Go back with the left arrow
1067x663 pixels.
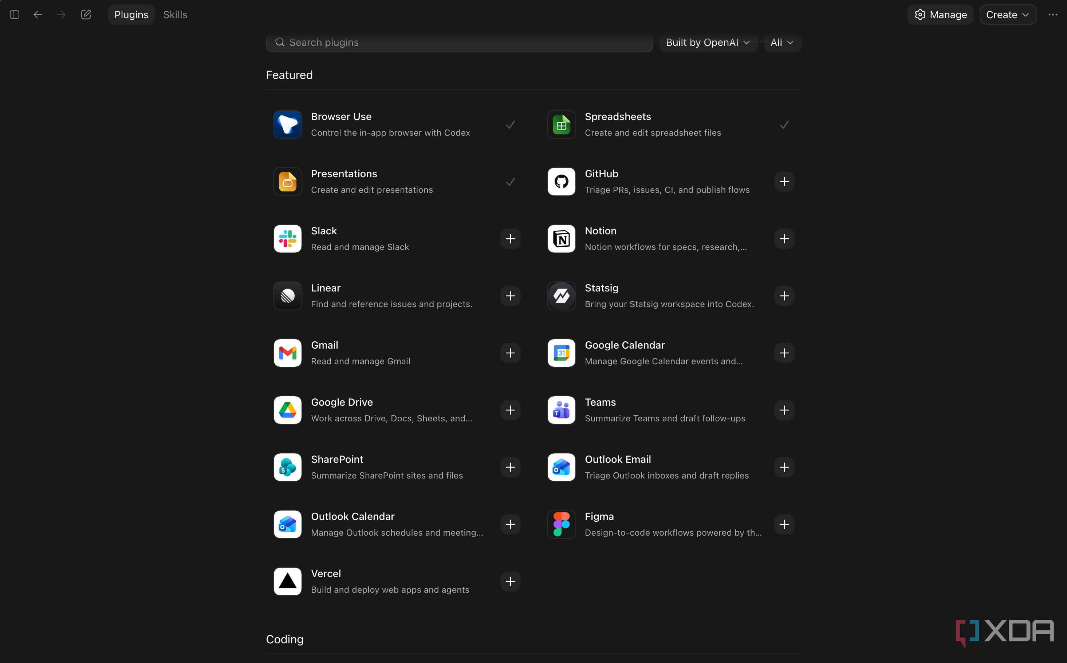(x=38, y=15)
